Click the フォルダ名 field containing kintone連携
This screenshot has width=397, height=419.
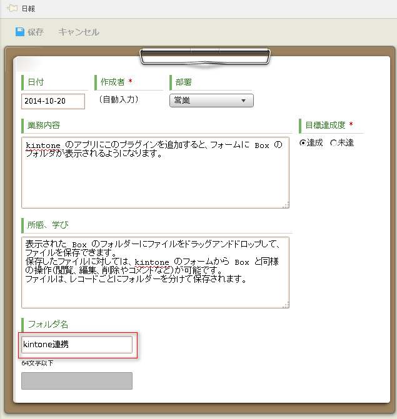point(77,345)
